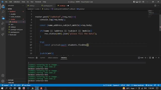The height and width of the screenshot is (90, 161).
Task: Change UTF-8 file encoding
Action: tap(123, 85)
